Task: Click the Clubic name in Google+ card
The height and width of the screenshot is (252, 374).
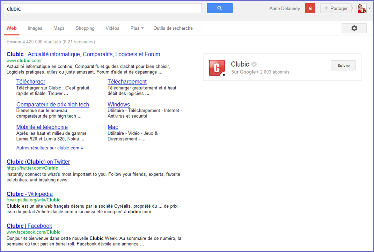Action: click(x=240, y=64)
